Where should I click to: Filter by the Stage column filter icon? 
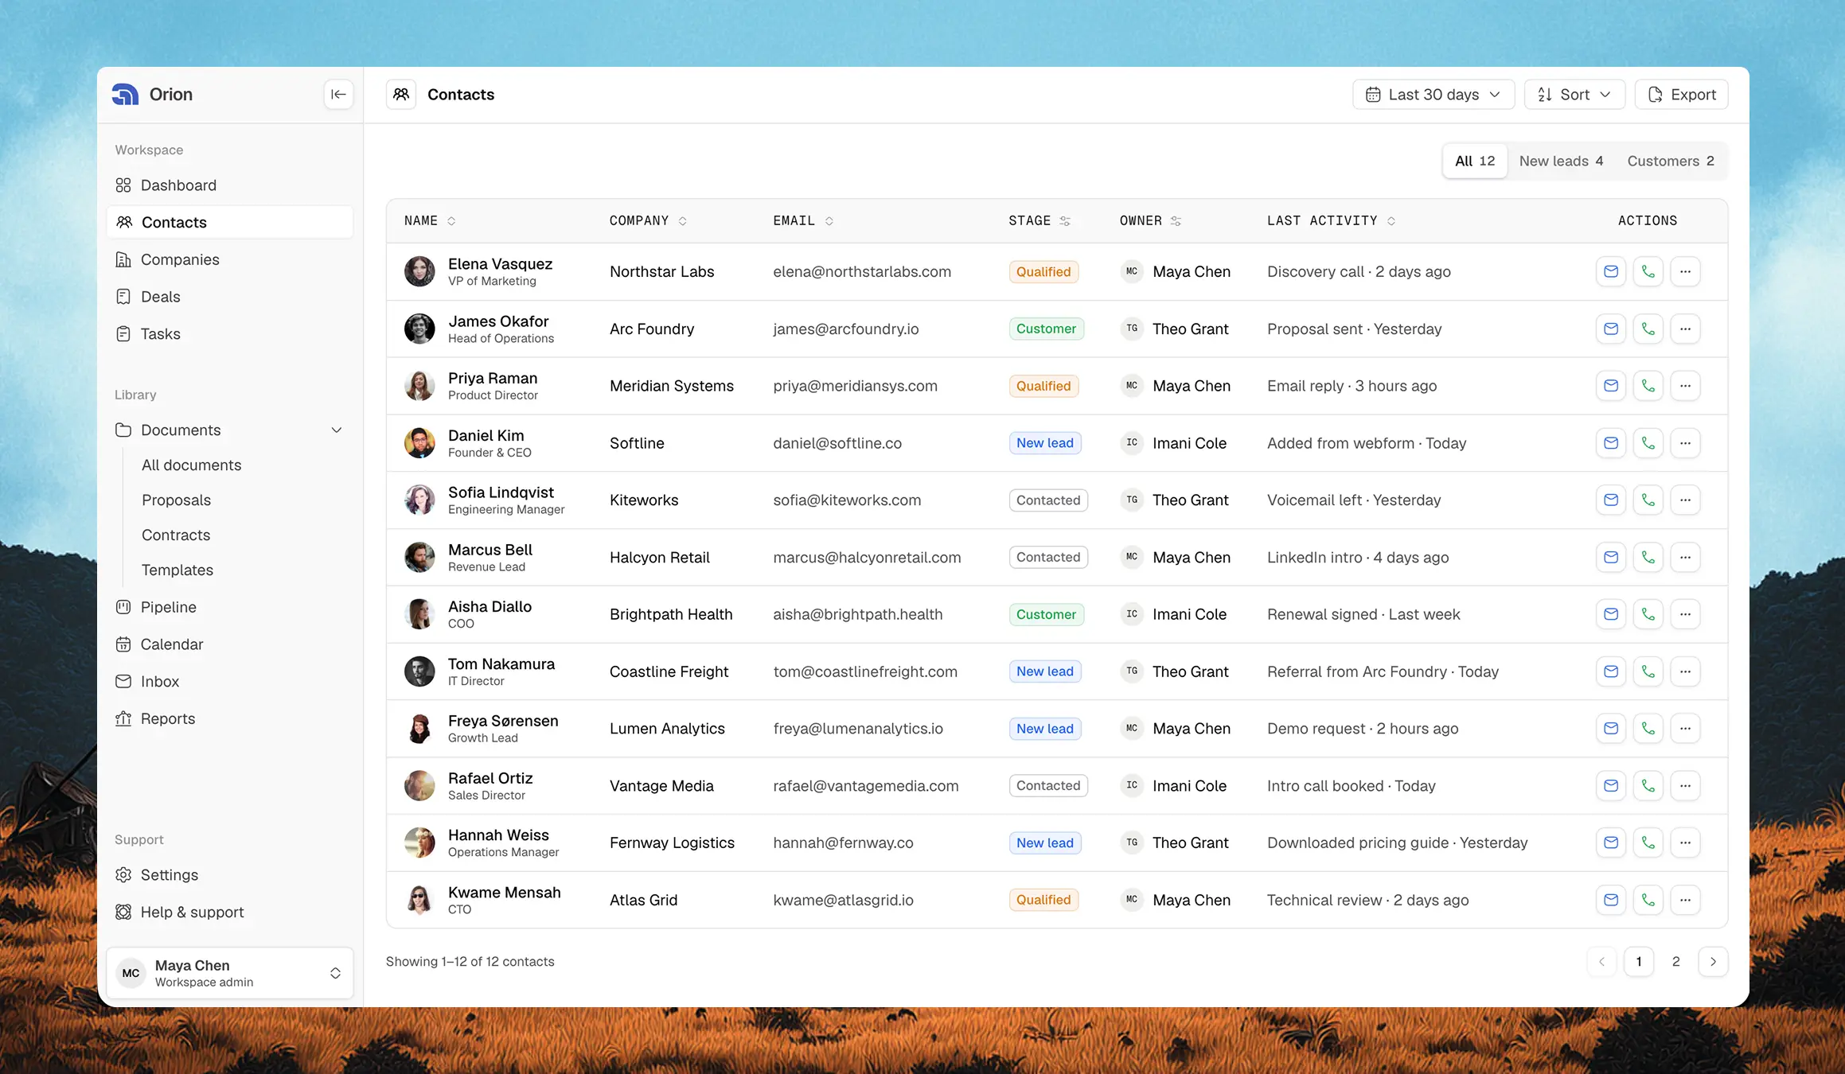coord(1065,221)
